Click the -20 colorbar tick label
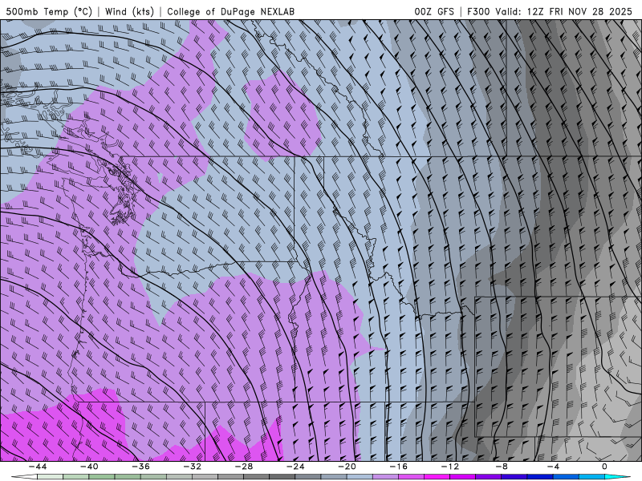The width and height of the screenshot is (642, 481). pos(347,467)
